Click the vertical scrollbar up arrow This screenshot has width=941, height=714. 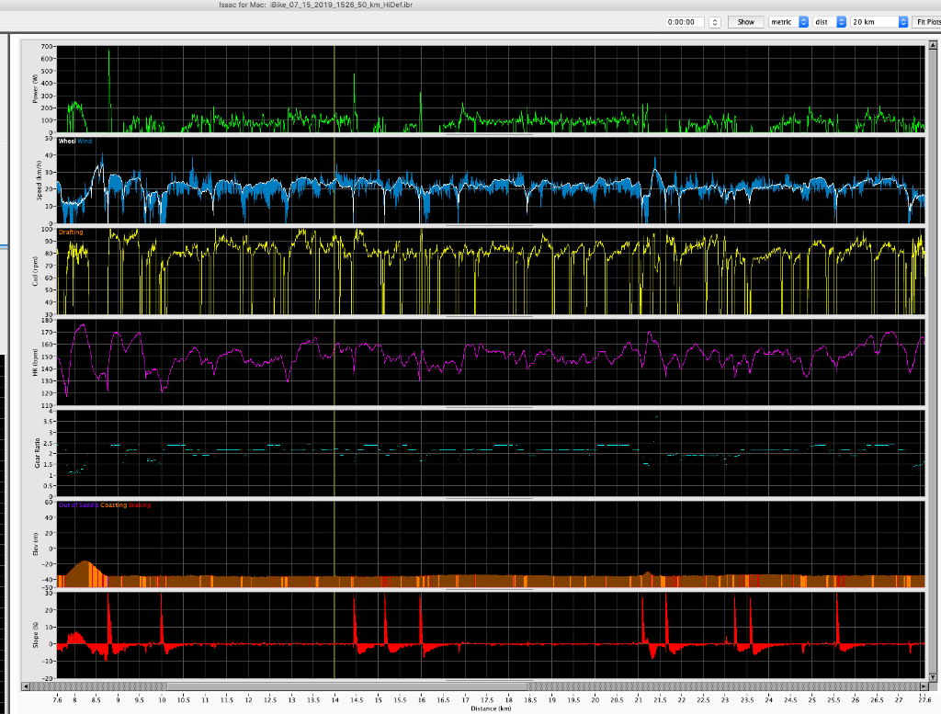pyautogui.click(x=934, y=43)
